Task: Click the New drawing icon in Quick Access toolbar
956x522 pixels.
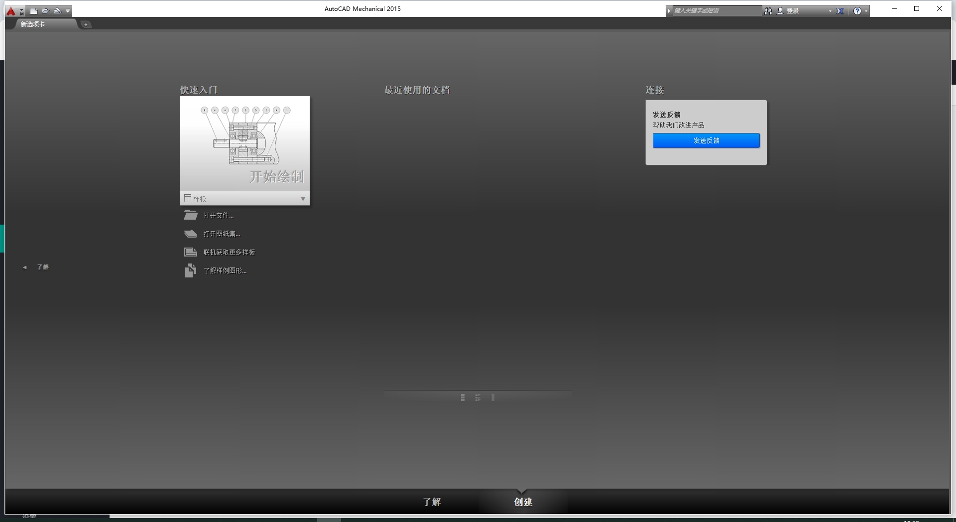Action: [34, 10]
